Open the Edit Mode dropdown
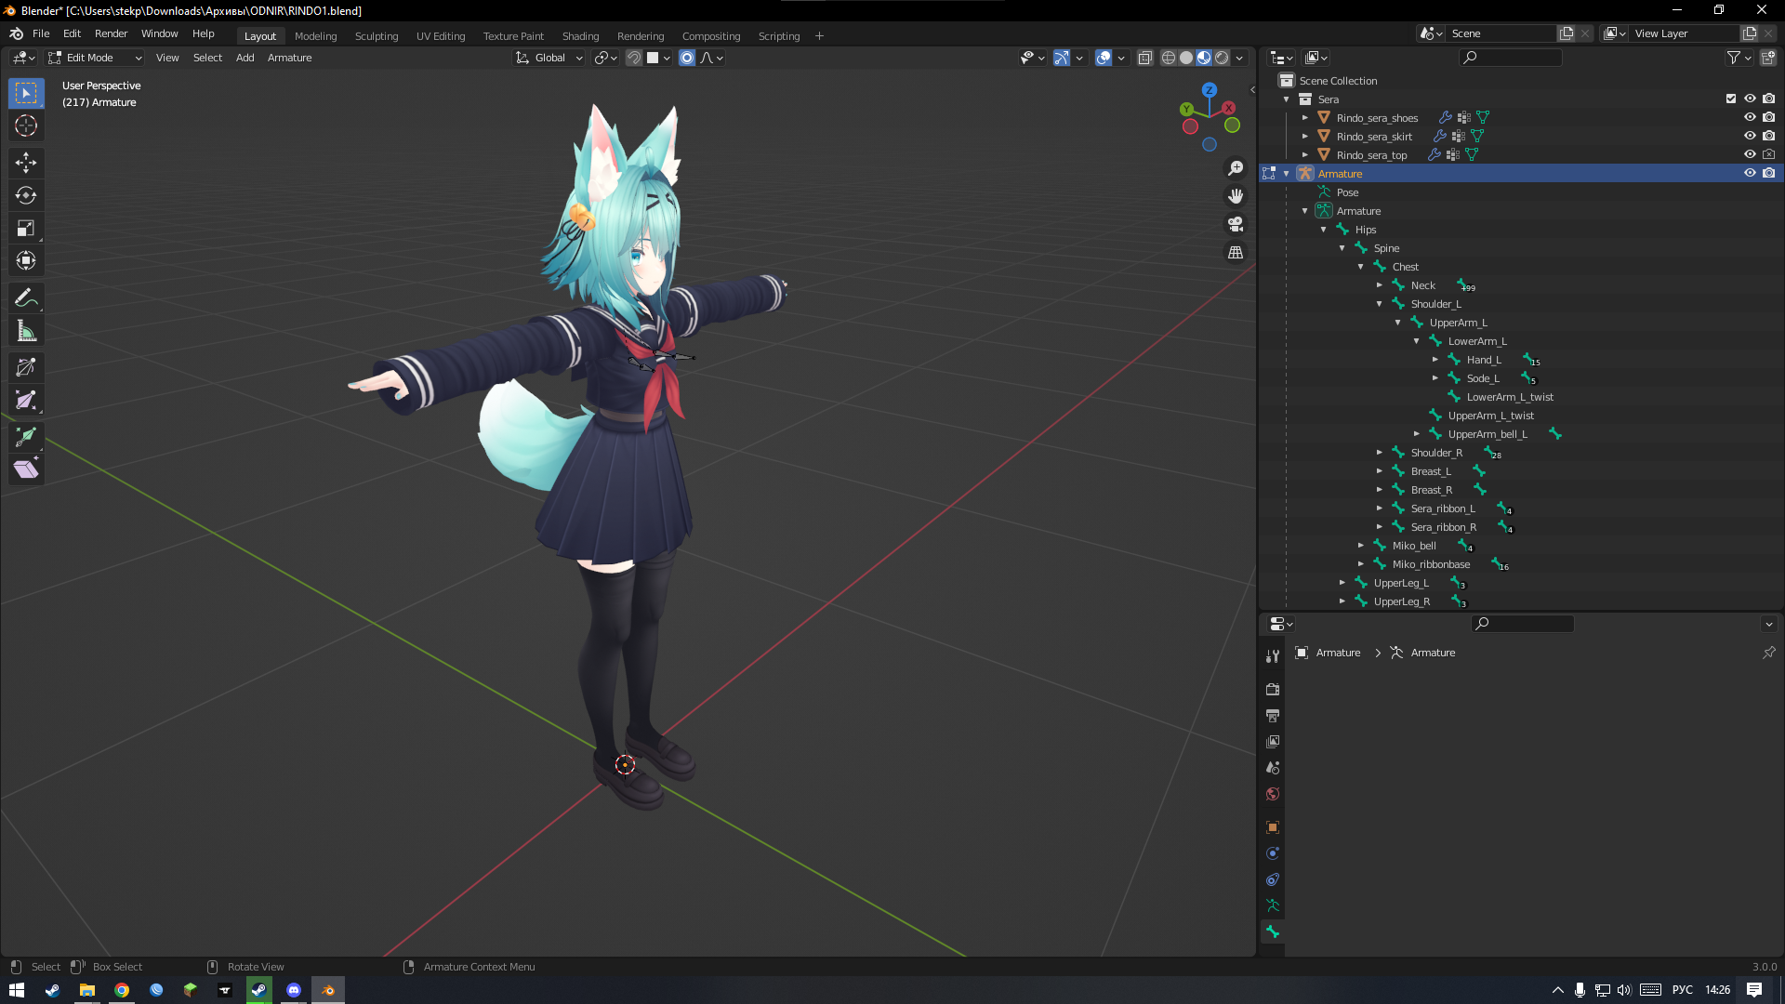 point(95,58)
